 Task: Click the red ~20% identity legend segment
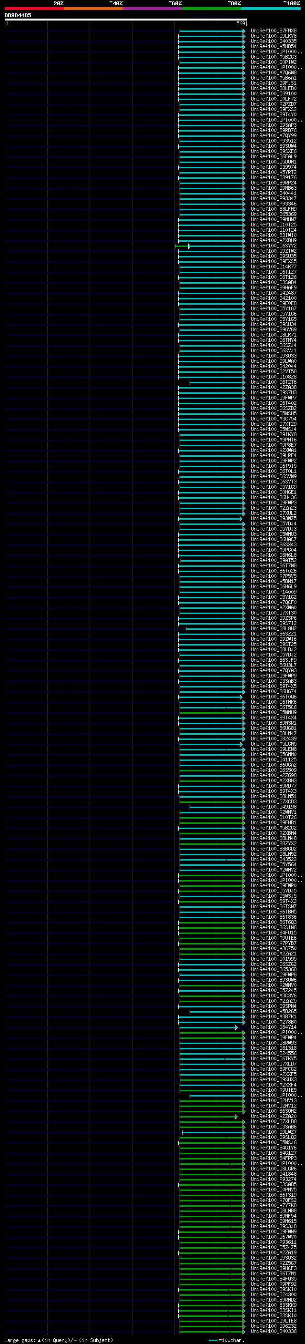pyautogui.click(x=34, y=9)
